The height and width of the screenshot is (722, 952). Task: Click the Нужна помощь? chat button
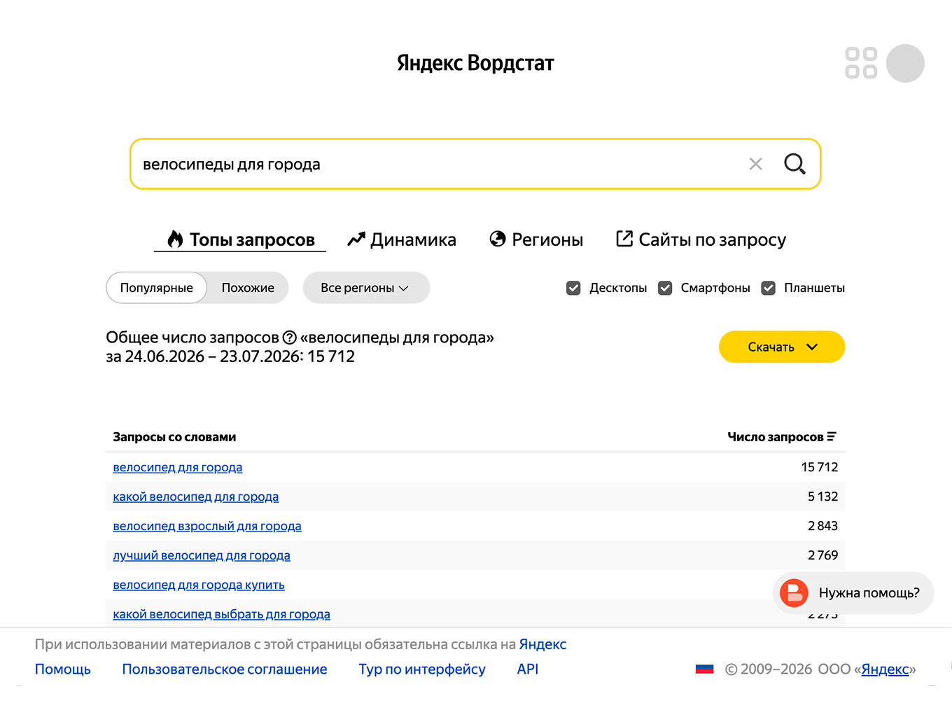click(x=853, y=593)
